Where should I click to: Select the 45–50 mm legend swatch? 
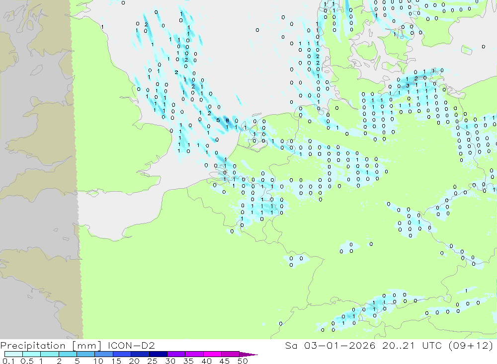point(230,354)
